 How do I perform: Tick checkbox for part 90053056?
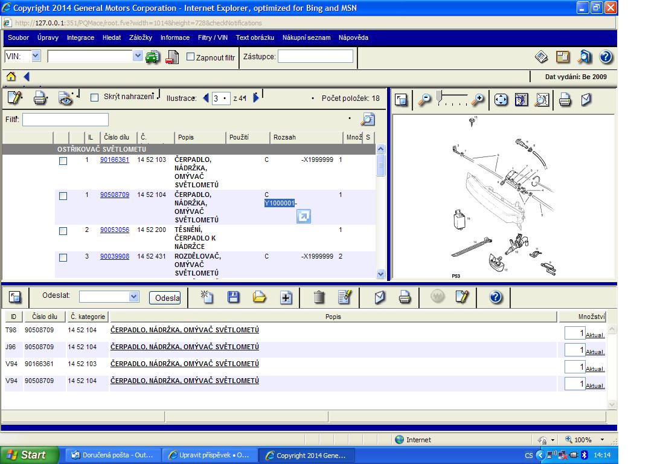point(63,231)
